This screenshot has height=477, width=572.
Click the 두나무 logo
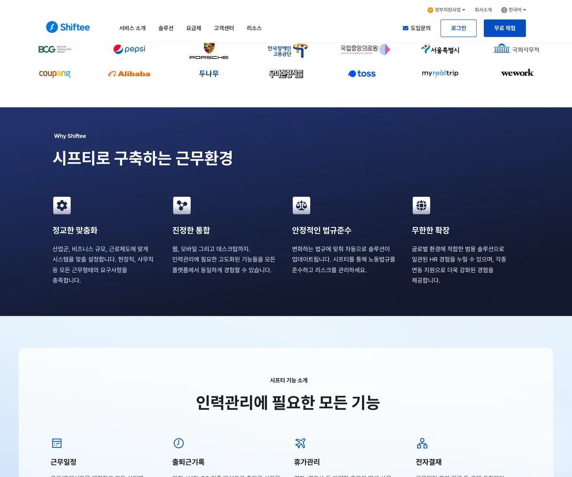coord(209,73)
